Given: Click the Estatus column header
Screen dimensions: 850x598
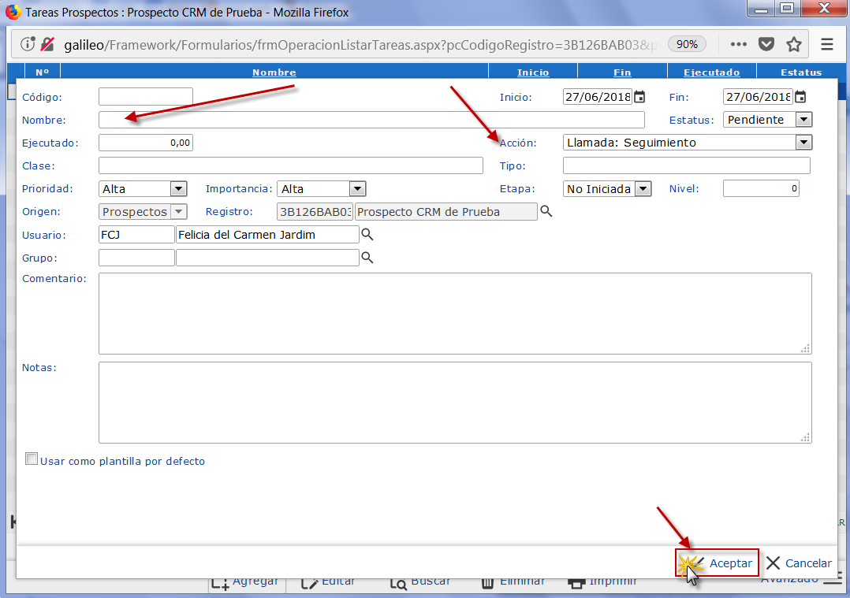Looking at the screenshot, I should tap(800, 72).
